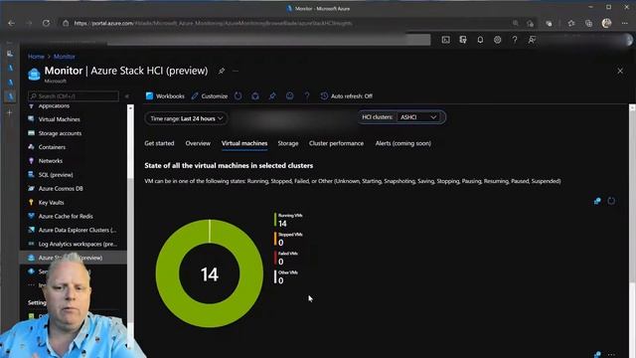Switch to the Overview tab
Screen dimensions: 636x358
click(198, 143)
